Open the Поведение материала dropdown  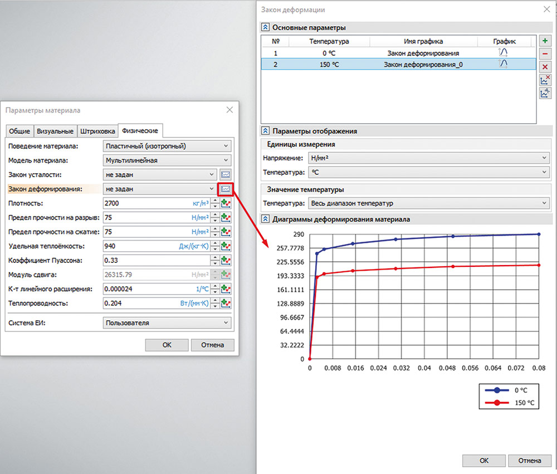pyautogui.click(x=167, y=146)
